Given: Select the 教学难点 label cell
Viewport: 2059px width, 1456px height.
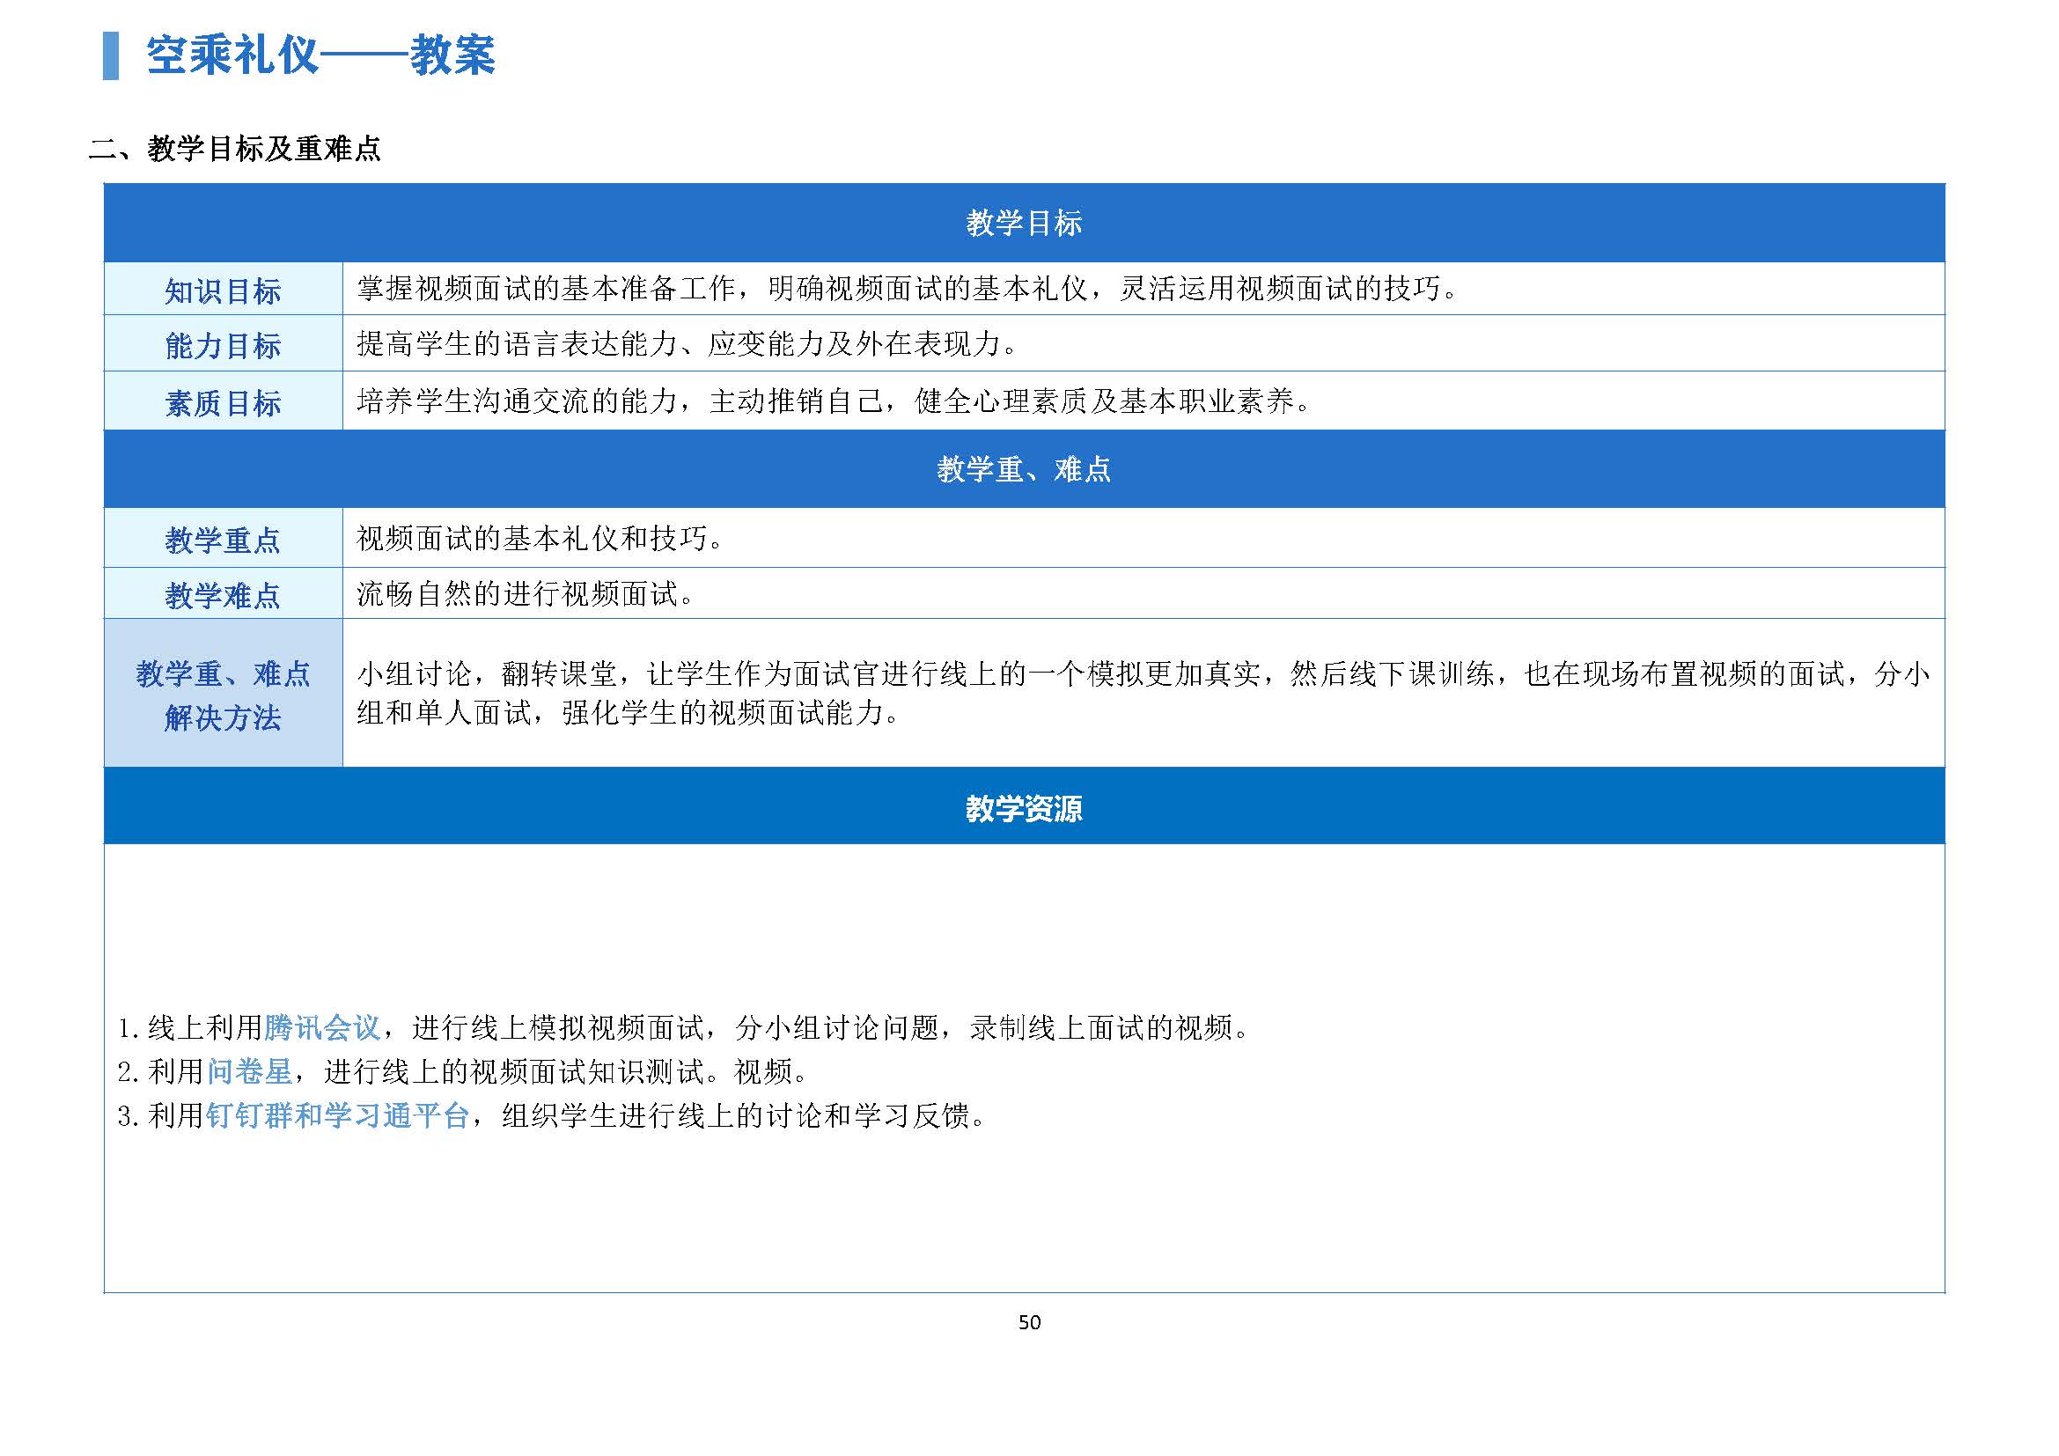Looking at the screenshot, I should coord(224,594).
